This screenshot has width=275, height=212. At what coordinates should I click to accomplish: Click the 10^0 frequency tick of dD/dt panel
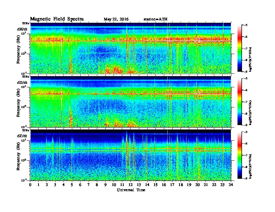pyautogui.click(x=23, y=107)
